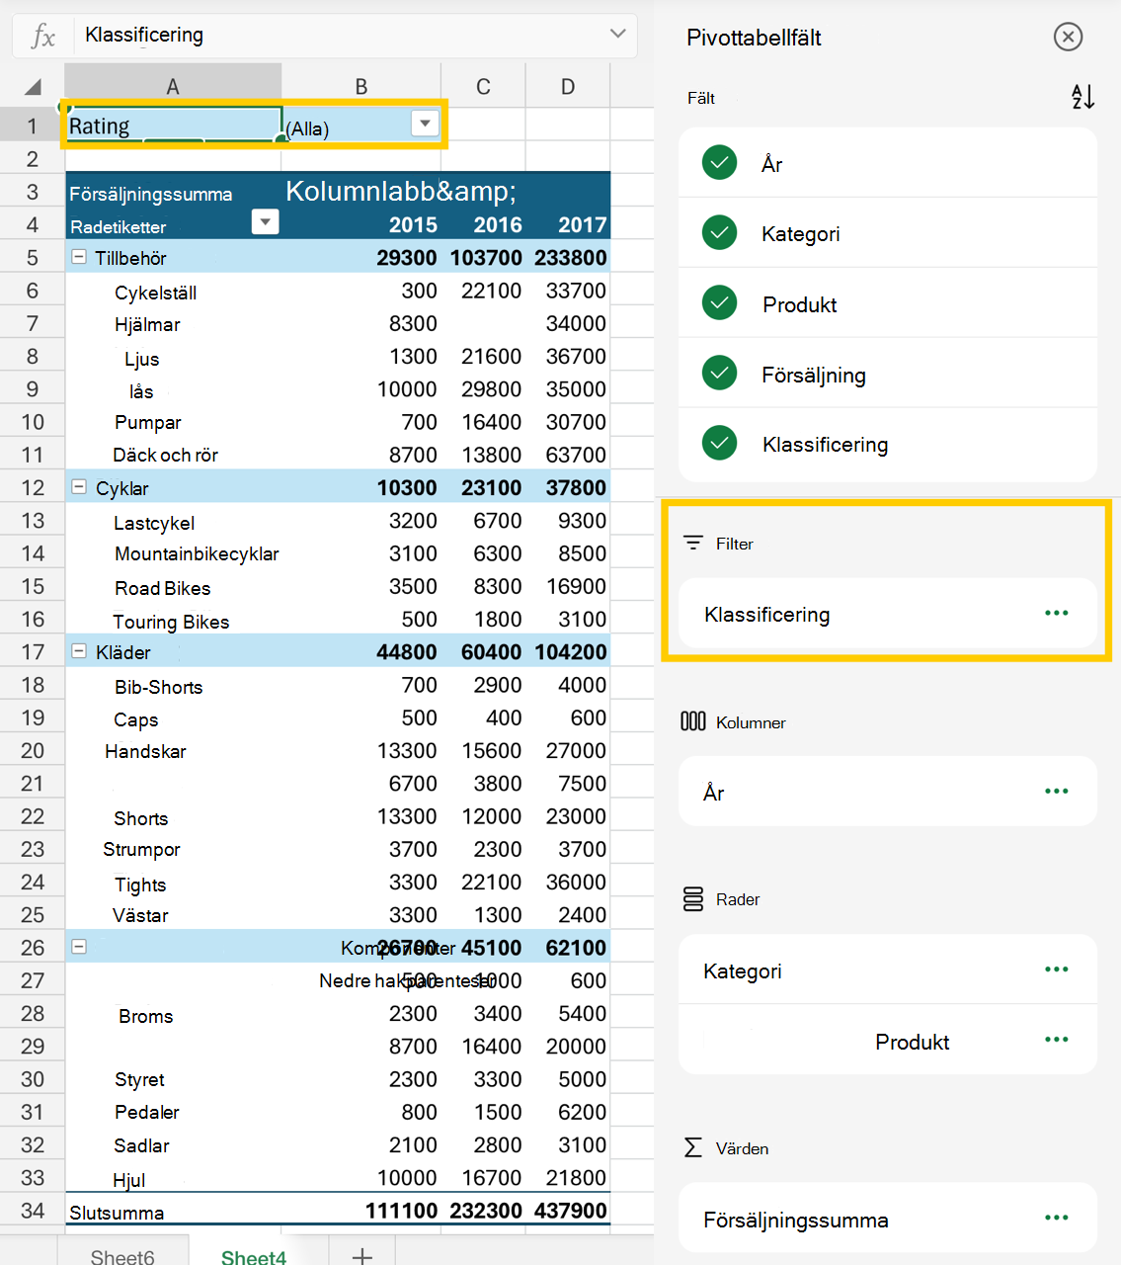Image resolution: width=1121 pixels, height=1265 pixels.
Task: Select the Cykelställ row label
Action: tap(156, 293)
